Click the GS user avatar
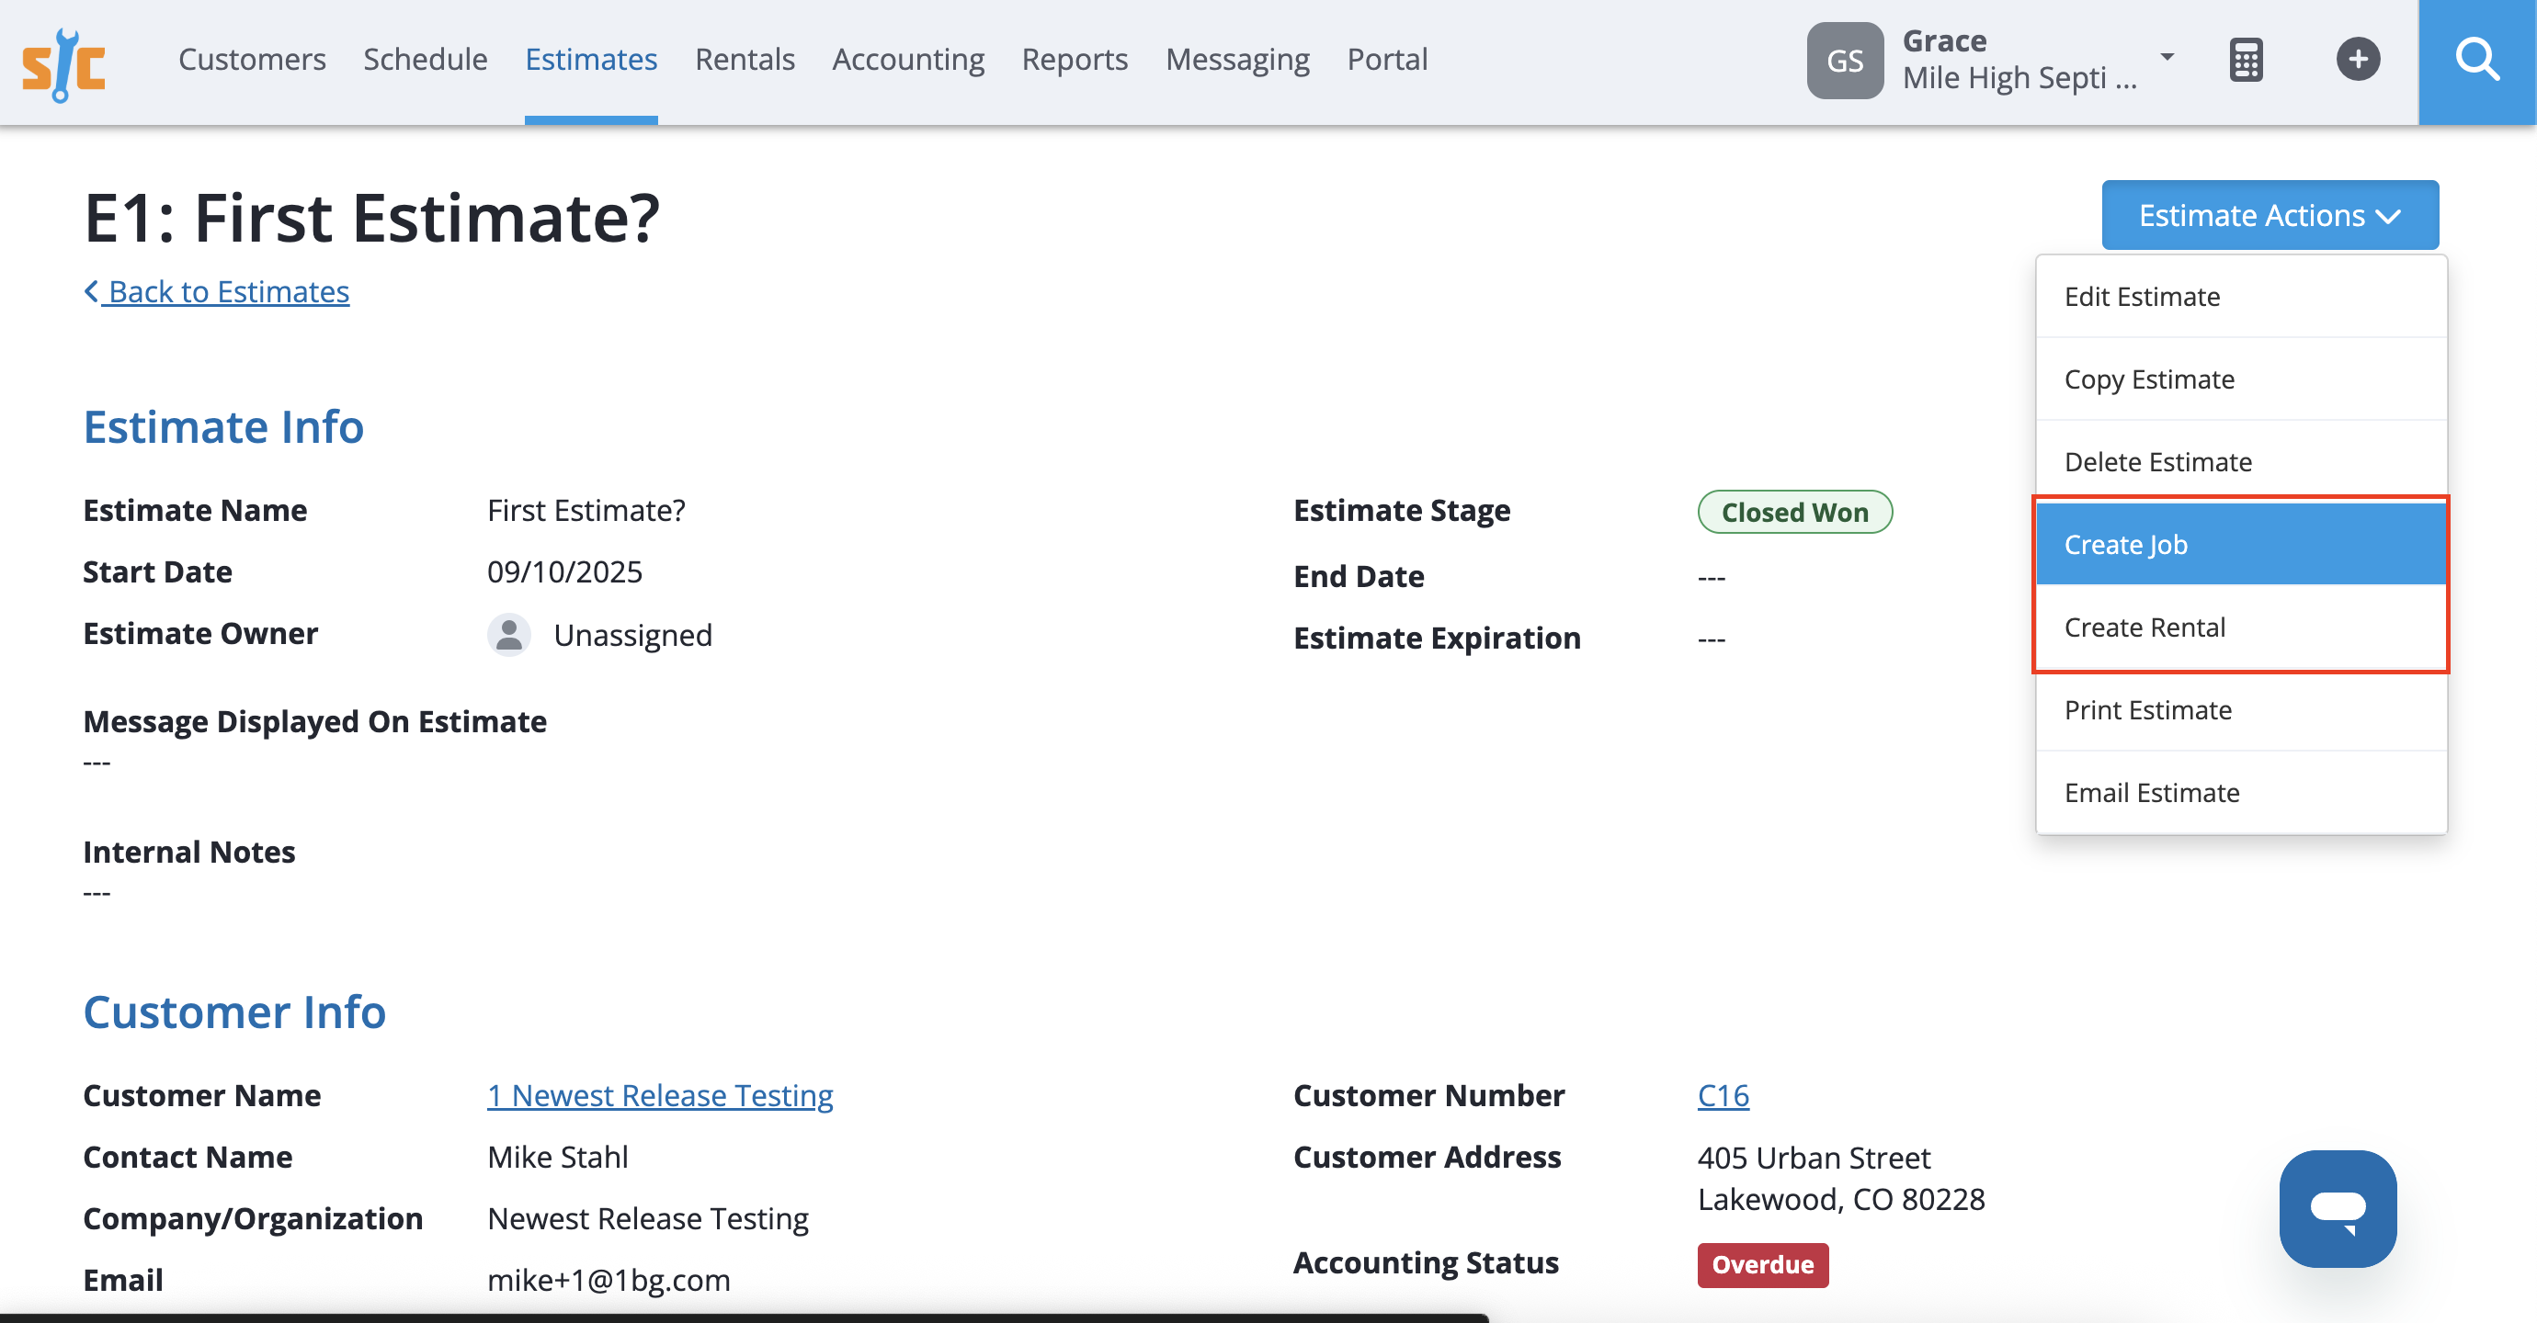Screen dimensions: 2537x1323 click(1845, 61)
